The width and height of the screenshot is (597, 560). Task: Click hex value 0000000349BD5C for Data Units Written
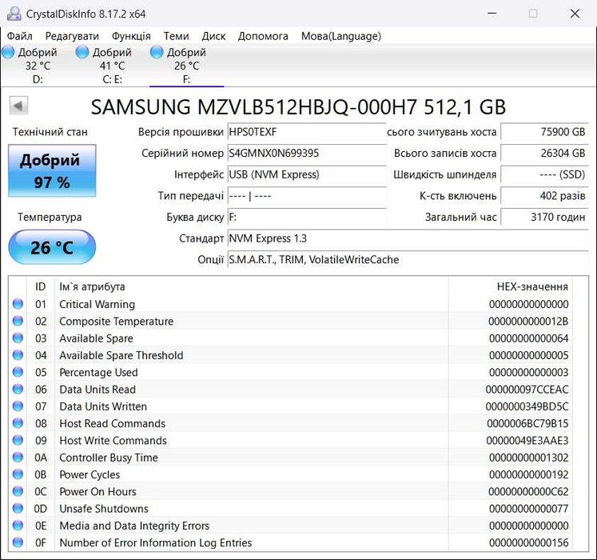click(x=527, y=406)
